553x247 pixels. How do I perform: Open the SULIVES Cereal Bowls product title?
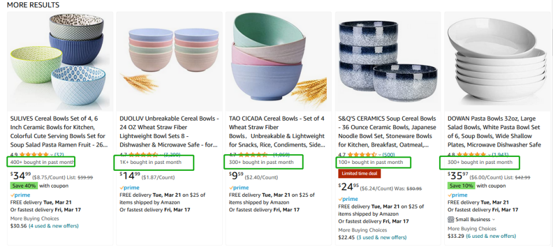tap(60, 132)
